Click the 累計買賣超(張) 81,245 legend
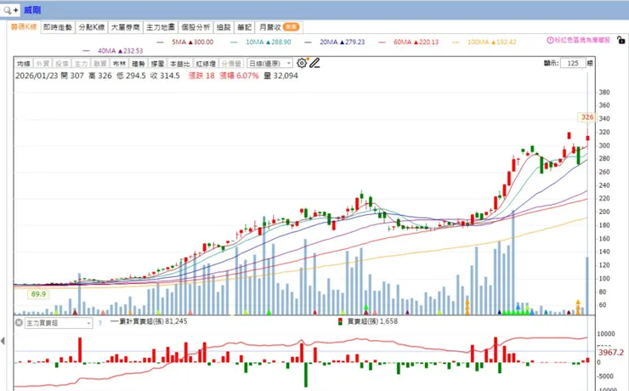 [149, 321]
